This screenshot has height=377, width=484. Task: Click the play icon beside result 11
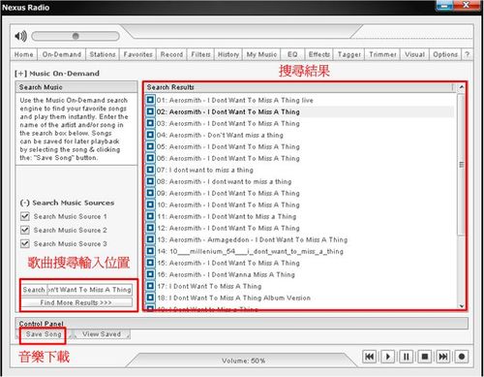(150, 216)
